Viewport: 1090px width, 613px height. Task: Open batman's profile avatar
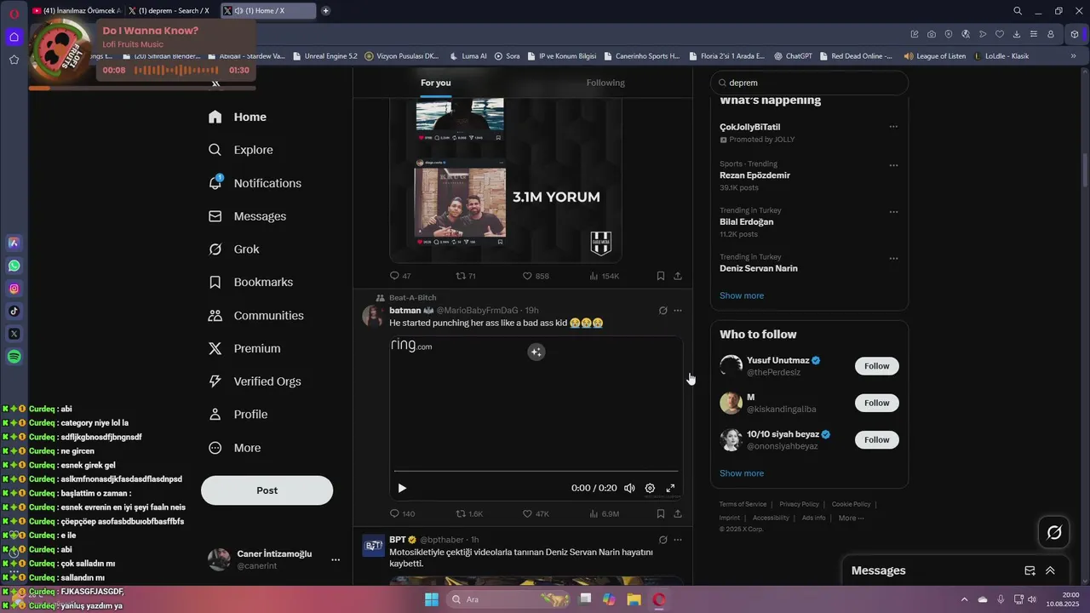coord(373,316)
